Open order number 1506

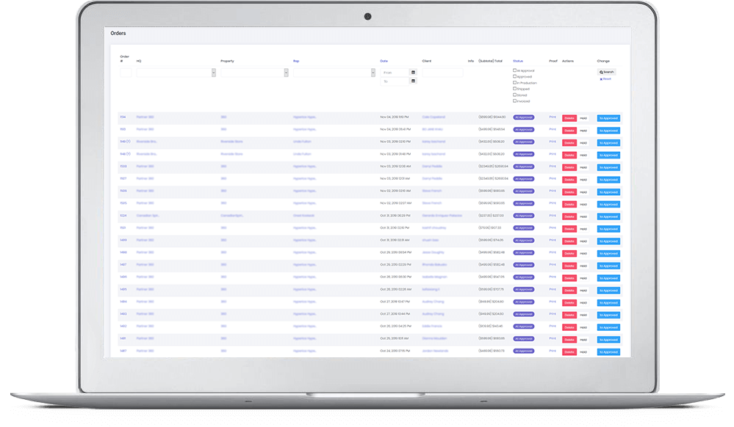123,191
